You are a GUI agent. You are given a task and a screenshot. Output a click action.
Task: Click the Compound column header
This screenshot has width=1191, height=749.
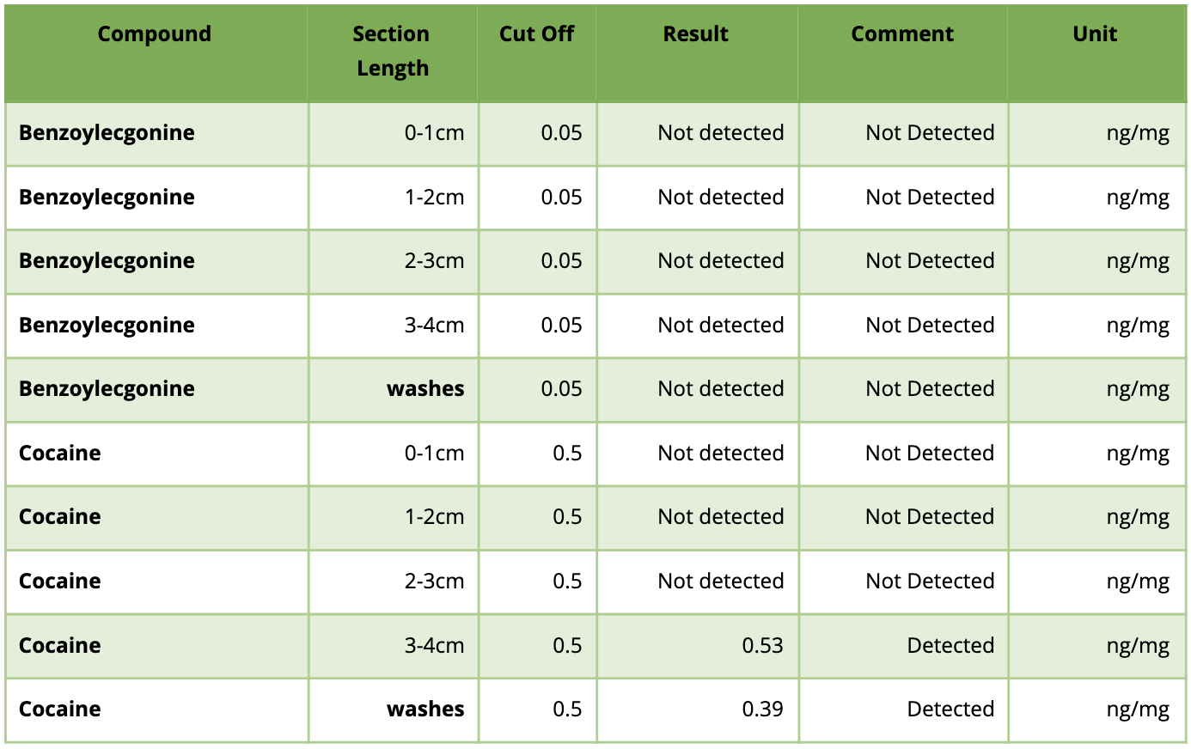pyautogui.click(x=155, y=34)
